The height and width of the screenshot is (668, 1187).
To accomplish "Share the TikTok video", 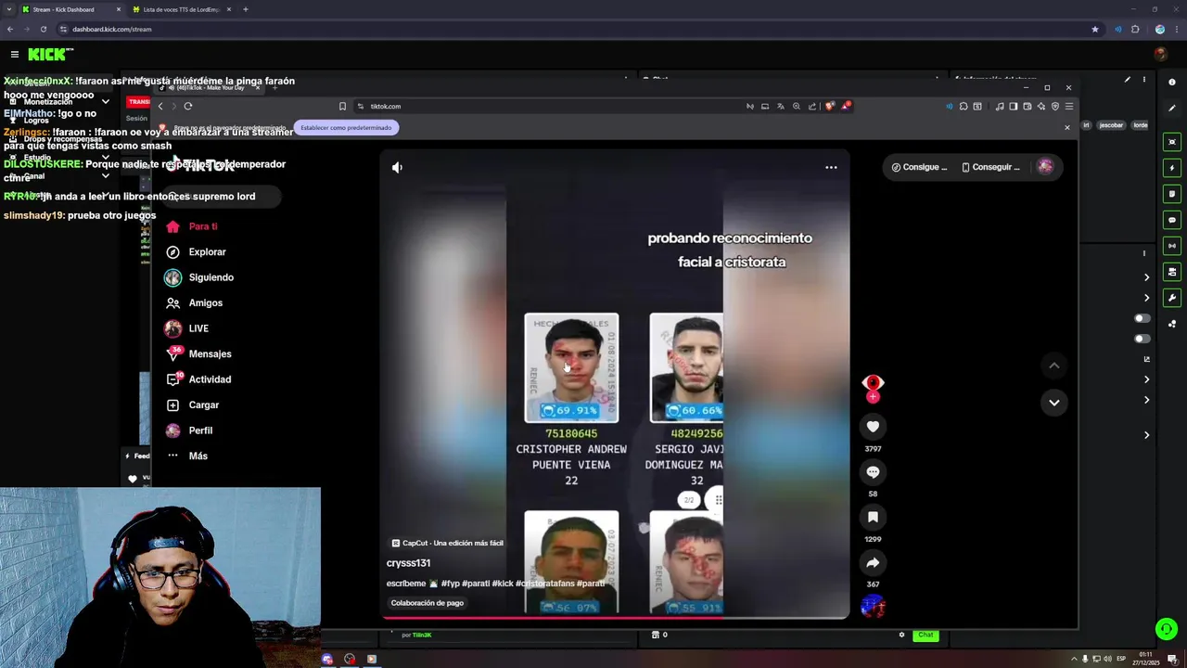I will tap(873, 562).
